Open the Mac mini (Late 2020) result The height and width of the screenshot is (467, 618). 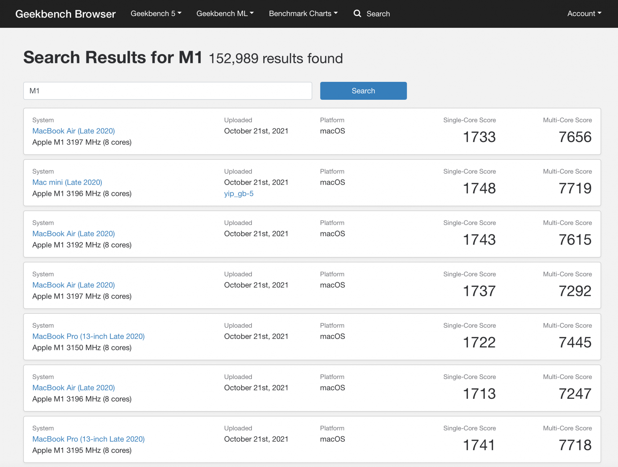click(x=67, y=182)
